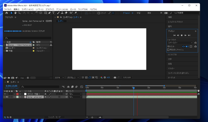
Task: Click the red label swatch of layer 1
Action: (x=17, y=94)
